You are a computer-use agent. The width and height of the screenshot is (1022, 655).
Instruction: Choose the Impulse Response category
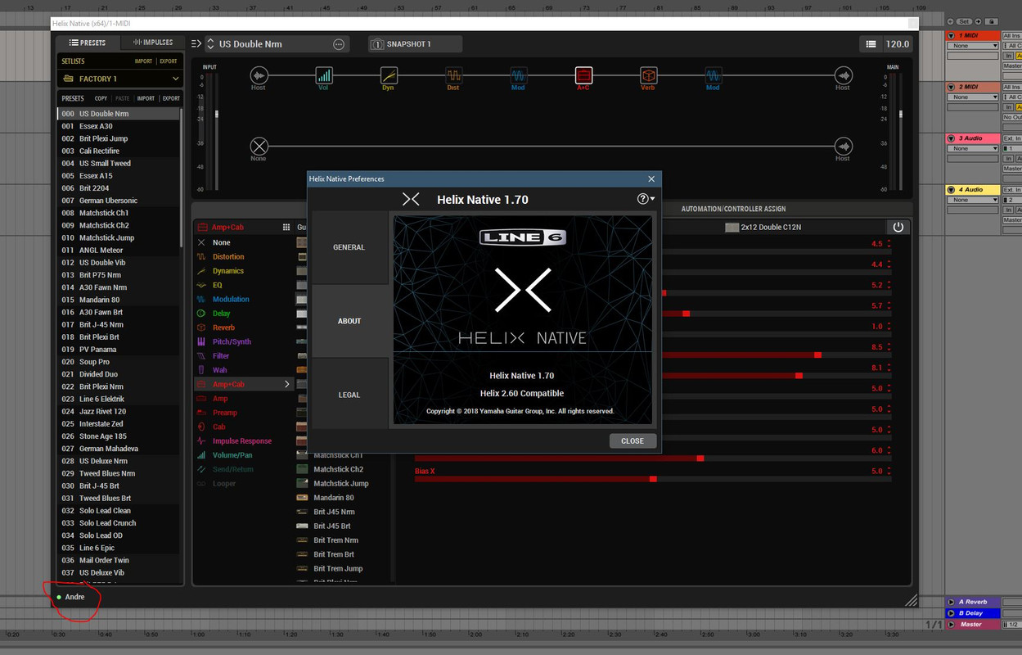pos(241,440)
